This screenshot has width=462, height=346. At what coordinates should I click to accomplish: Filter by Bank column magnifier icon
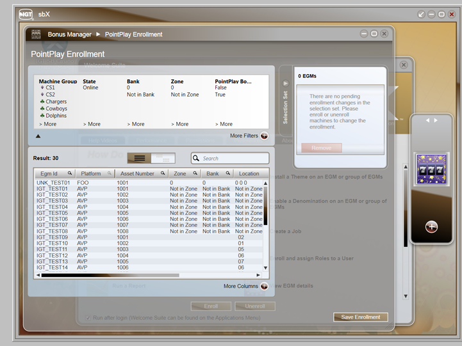(227, 173)
